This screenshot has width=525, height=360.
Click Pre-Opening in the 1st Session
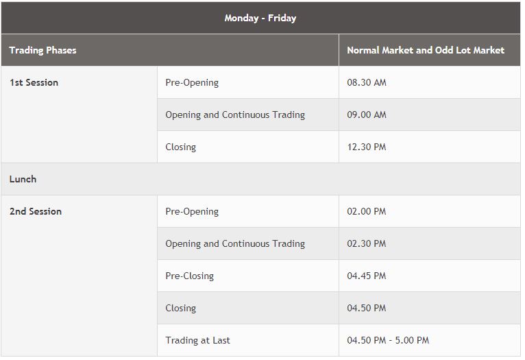pos(192,82)
